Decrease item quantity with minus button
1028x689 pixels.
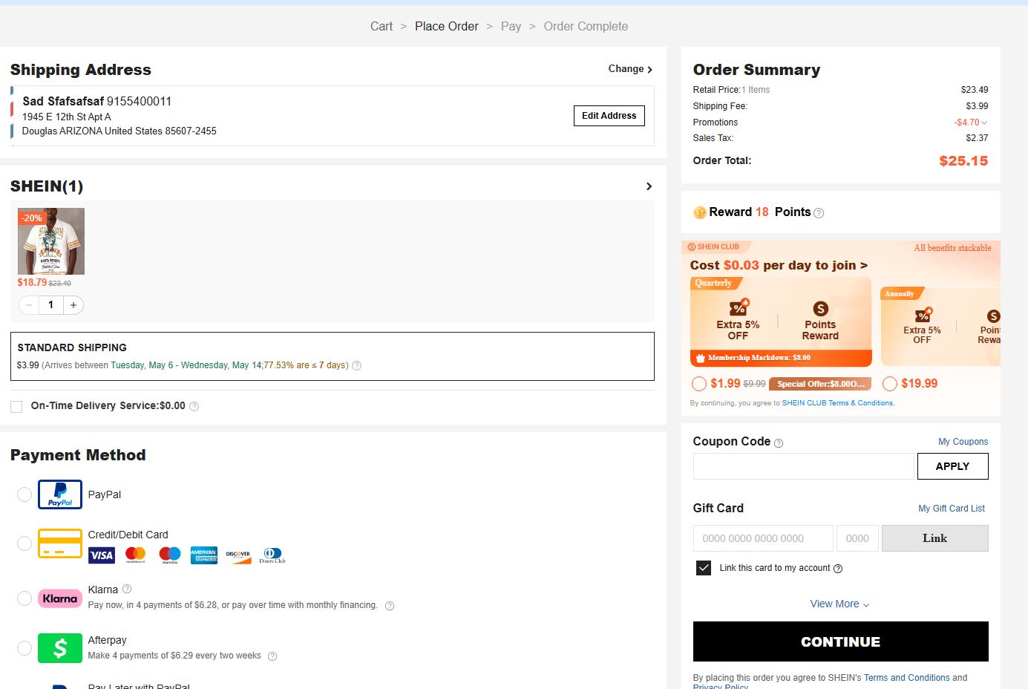click(29, 305)
